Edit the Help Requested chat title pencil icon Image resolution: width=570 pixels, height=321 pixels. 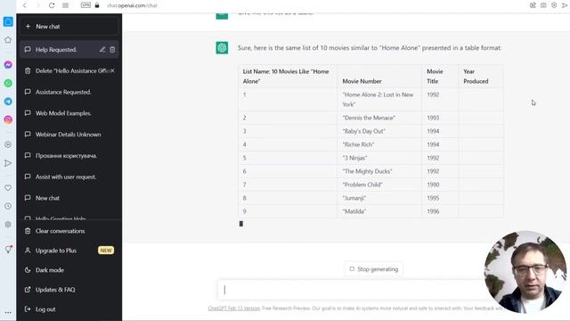click(x=102, y=50)
